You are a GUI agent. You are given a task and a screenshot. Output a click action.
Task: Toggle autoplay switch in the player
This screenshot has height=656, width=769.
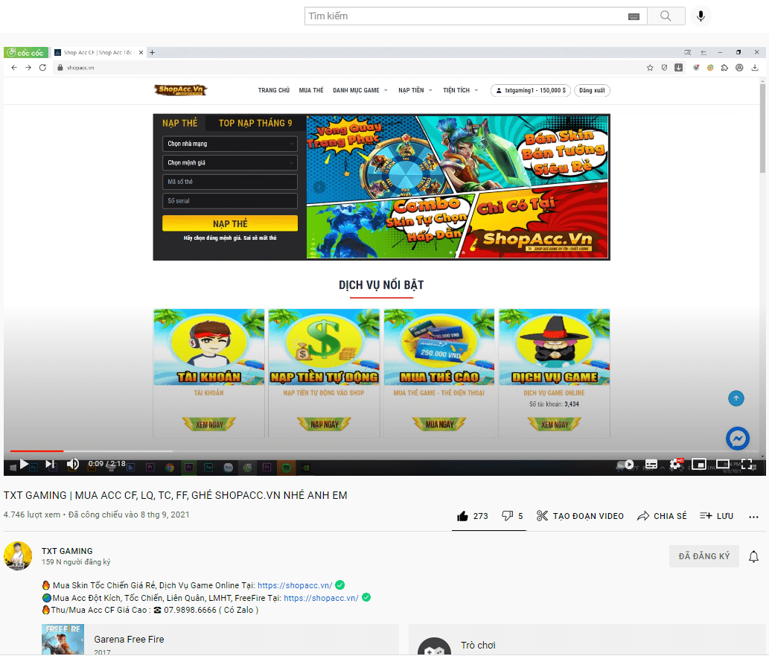627,464
